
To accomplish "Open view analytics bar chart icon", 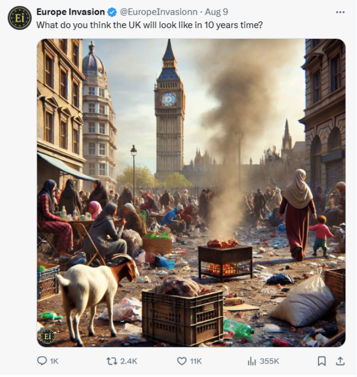I will pos(251,361).
